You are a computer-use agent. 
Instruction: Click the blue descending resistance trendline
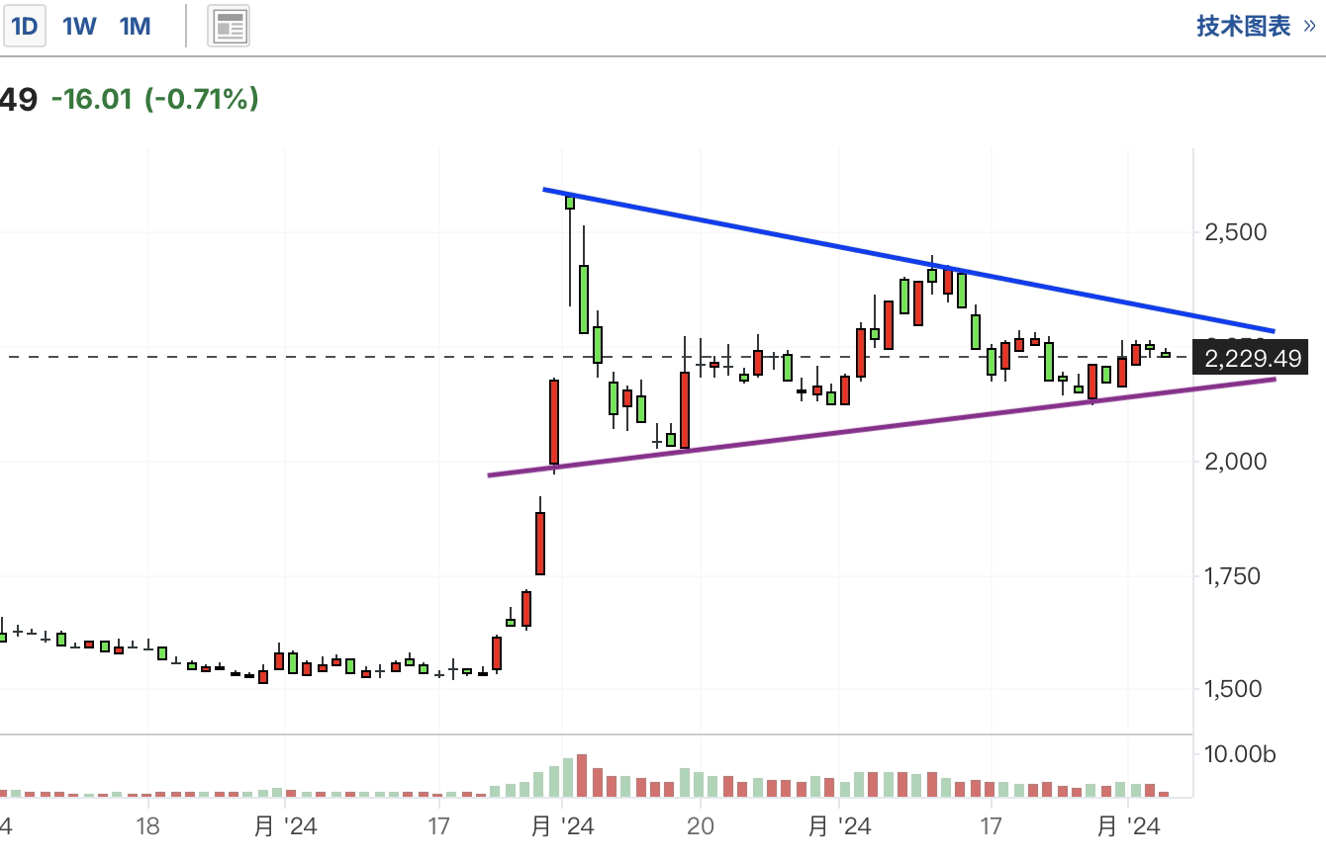point(908,260)
